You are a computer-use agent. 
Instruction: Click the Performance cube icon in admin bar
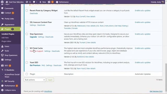point(57,2)
